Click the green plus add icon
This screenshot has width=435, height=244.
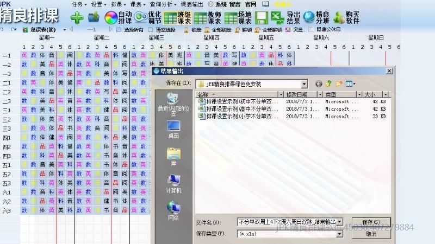point(77,18)
